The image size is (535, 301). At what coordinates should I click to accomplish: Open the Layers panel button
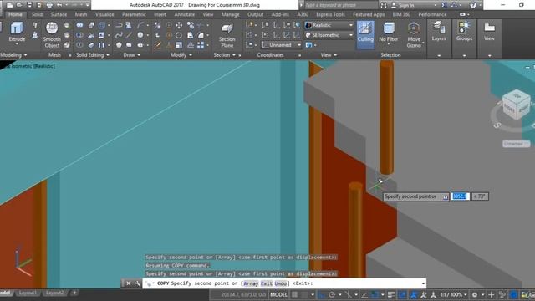point(439,32)
